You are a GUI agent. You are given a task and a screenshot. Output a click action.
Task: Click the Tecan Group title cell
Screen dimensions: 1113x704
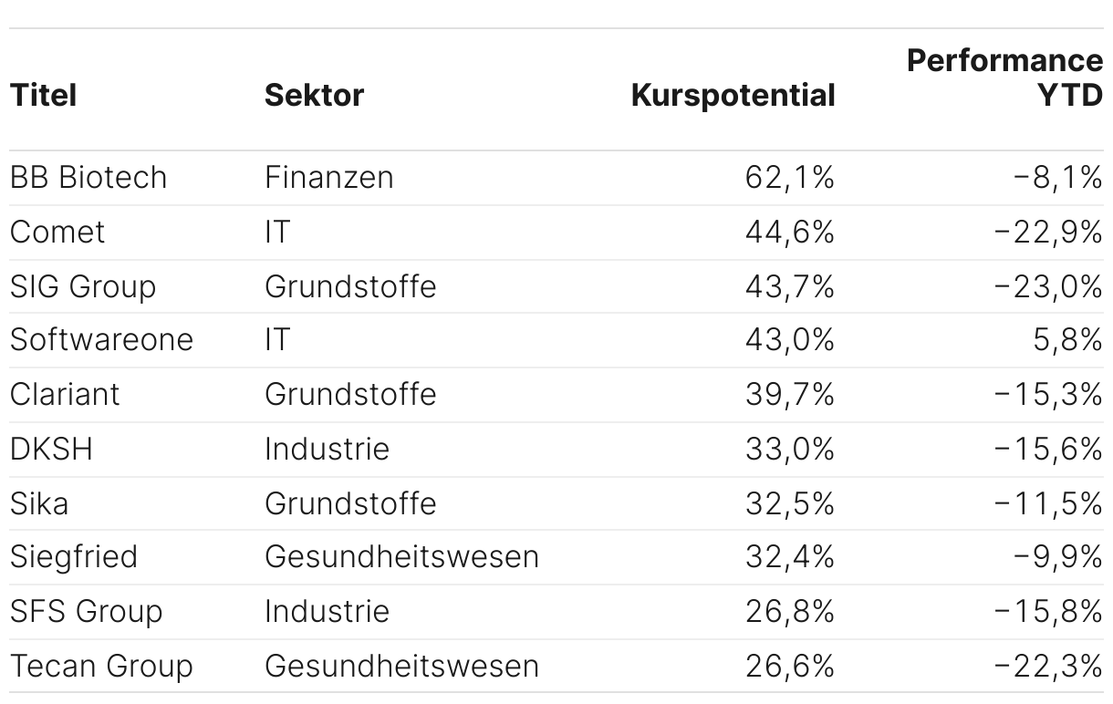(x=101, y=666)
